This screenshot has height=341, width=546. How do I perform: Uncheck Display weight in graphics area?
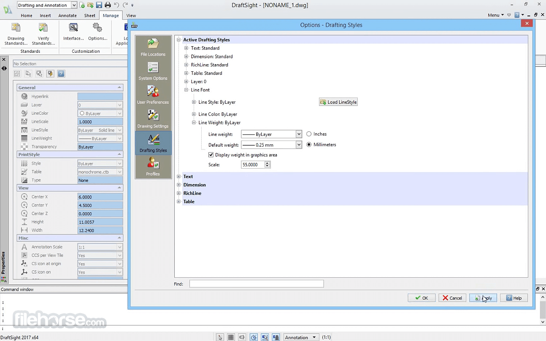point(211,155)
